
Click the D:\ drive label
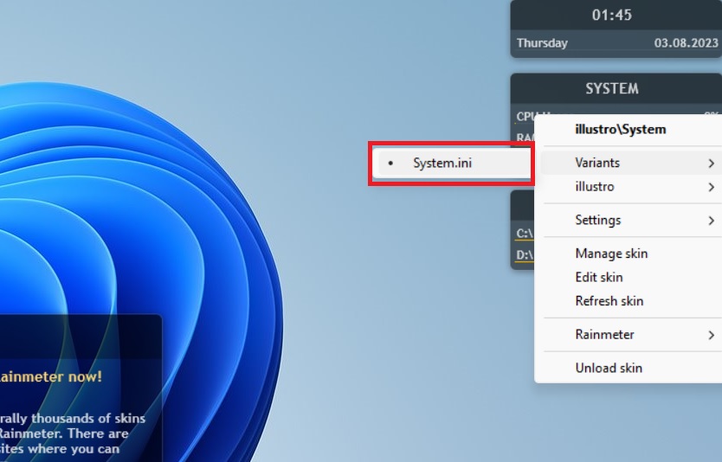tap(525, 255)
